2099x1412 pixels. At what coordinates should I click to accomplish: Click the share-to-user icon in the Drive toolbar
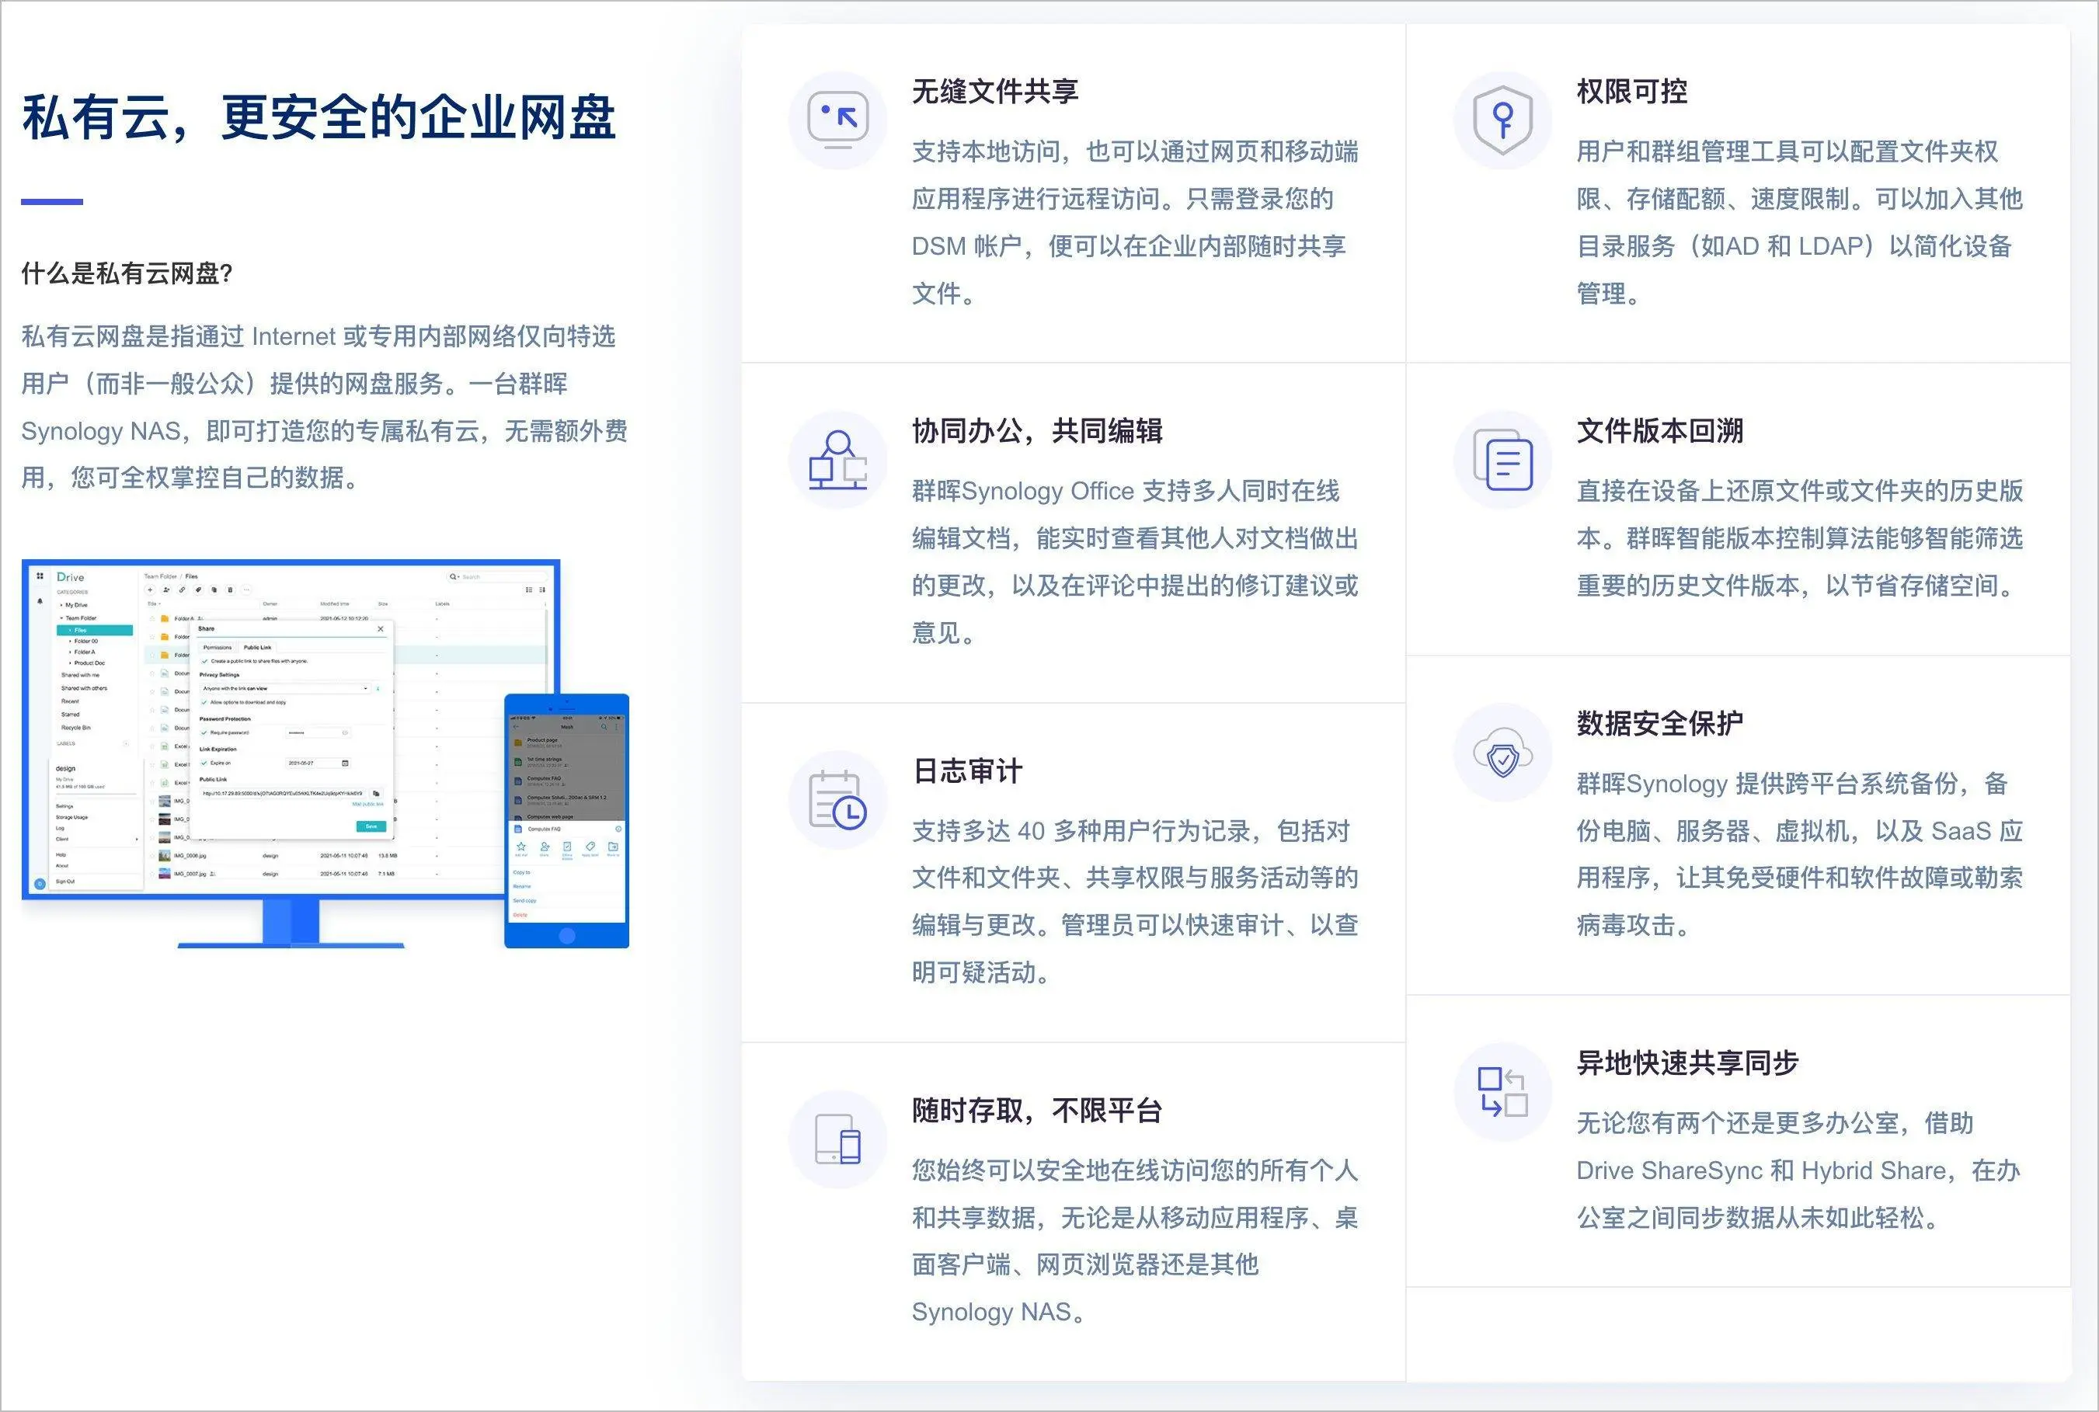166,591
